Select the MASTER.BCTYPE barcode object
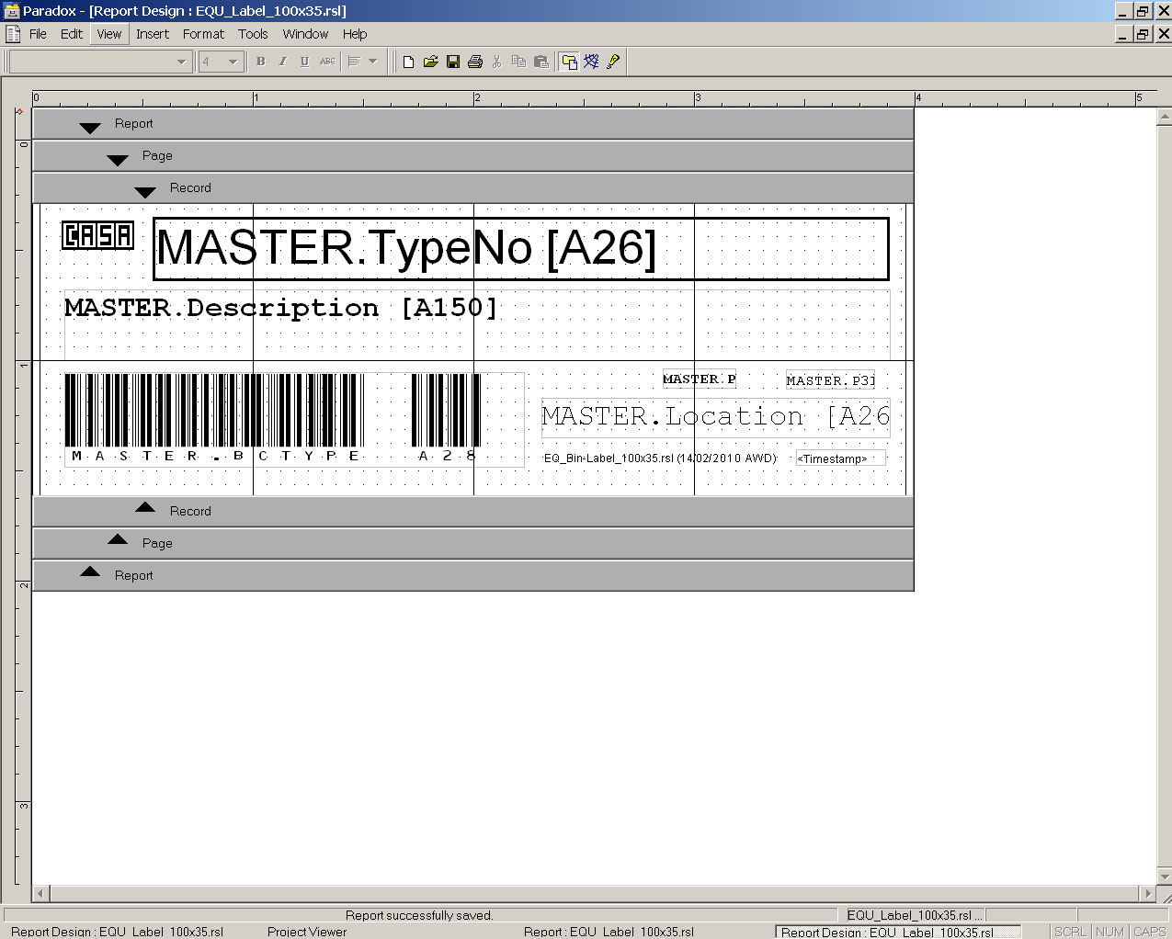The width and height of the screenshot is (1172, 939). (x=214, y=418)
